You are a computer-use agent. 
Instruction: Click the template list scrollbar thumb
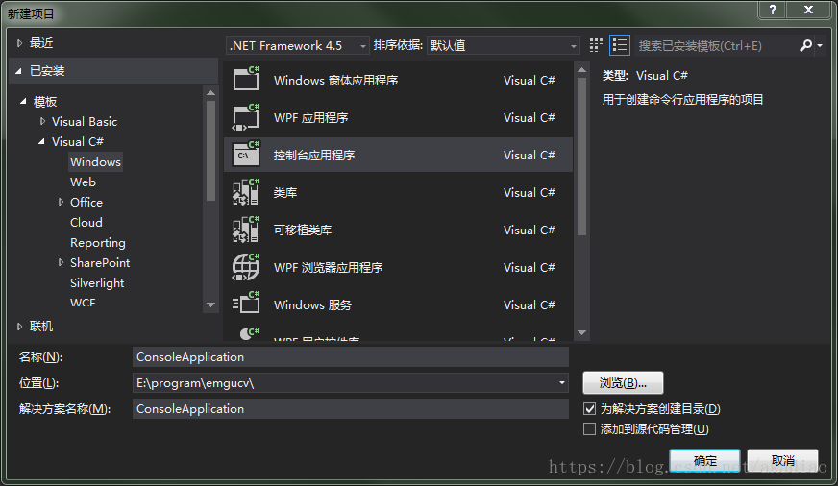[582, 157]
